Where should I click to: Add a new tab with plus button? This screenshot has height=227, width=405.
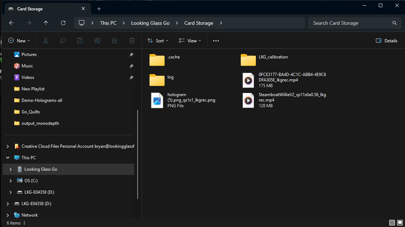pos(99,9)
